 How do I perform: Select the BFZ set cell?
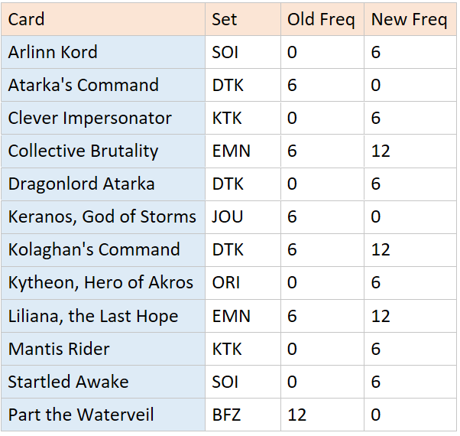tap(243, 415)
